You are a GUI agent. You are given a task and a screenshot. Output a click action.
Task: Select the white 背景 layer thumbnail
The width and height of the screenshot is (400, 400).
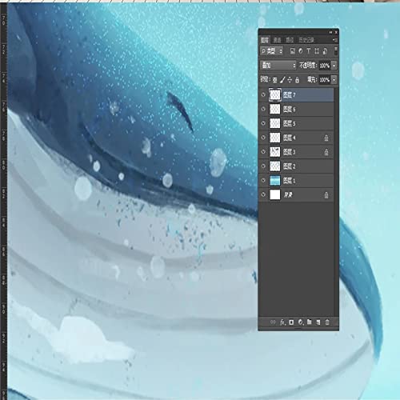(275, 194)
